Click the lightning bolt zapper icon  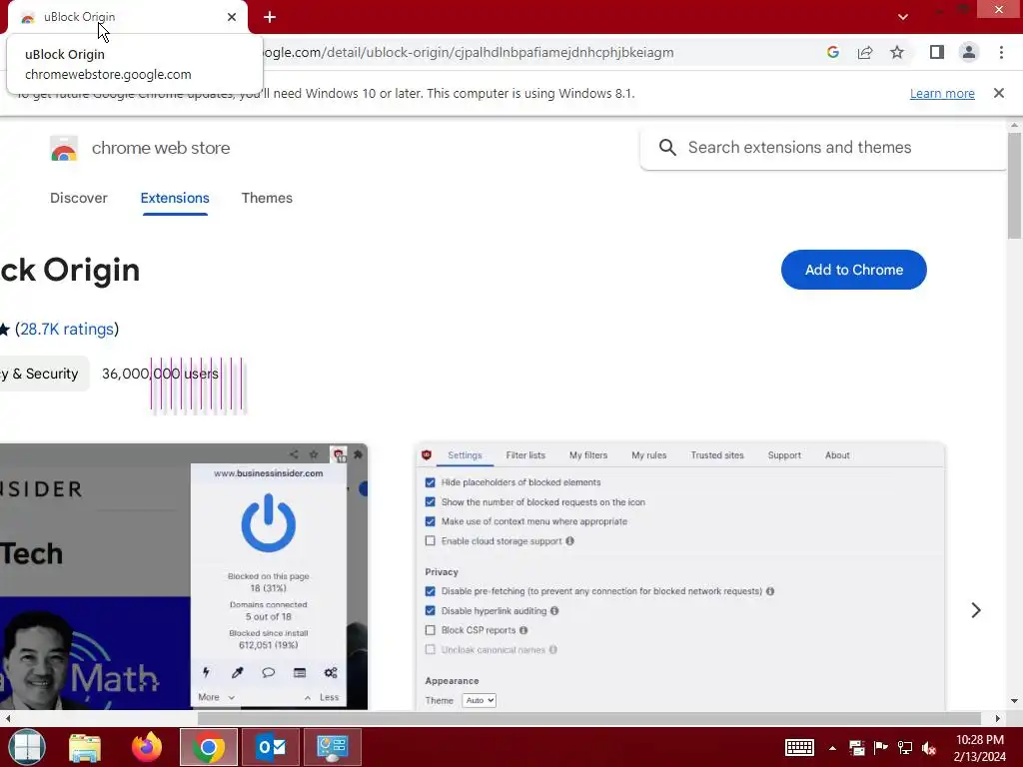206,672
